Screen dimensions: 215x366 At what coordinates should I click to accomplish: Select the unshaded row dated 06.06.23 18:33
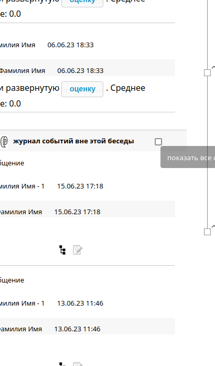(x=88, y=45)
